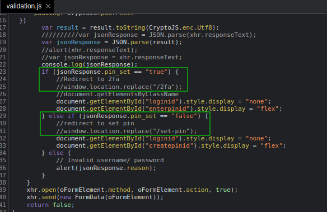Viewport: 327px width, 212px height.
Task: Click the if pin_set == "true" line
Action: (x=110, y=72)
